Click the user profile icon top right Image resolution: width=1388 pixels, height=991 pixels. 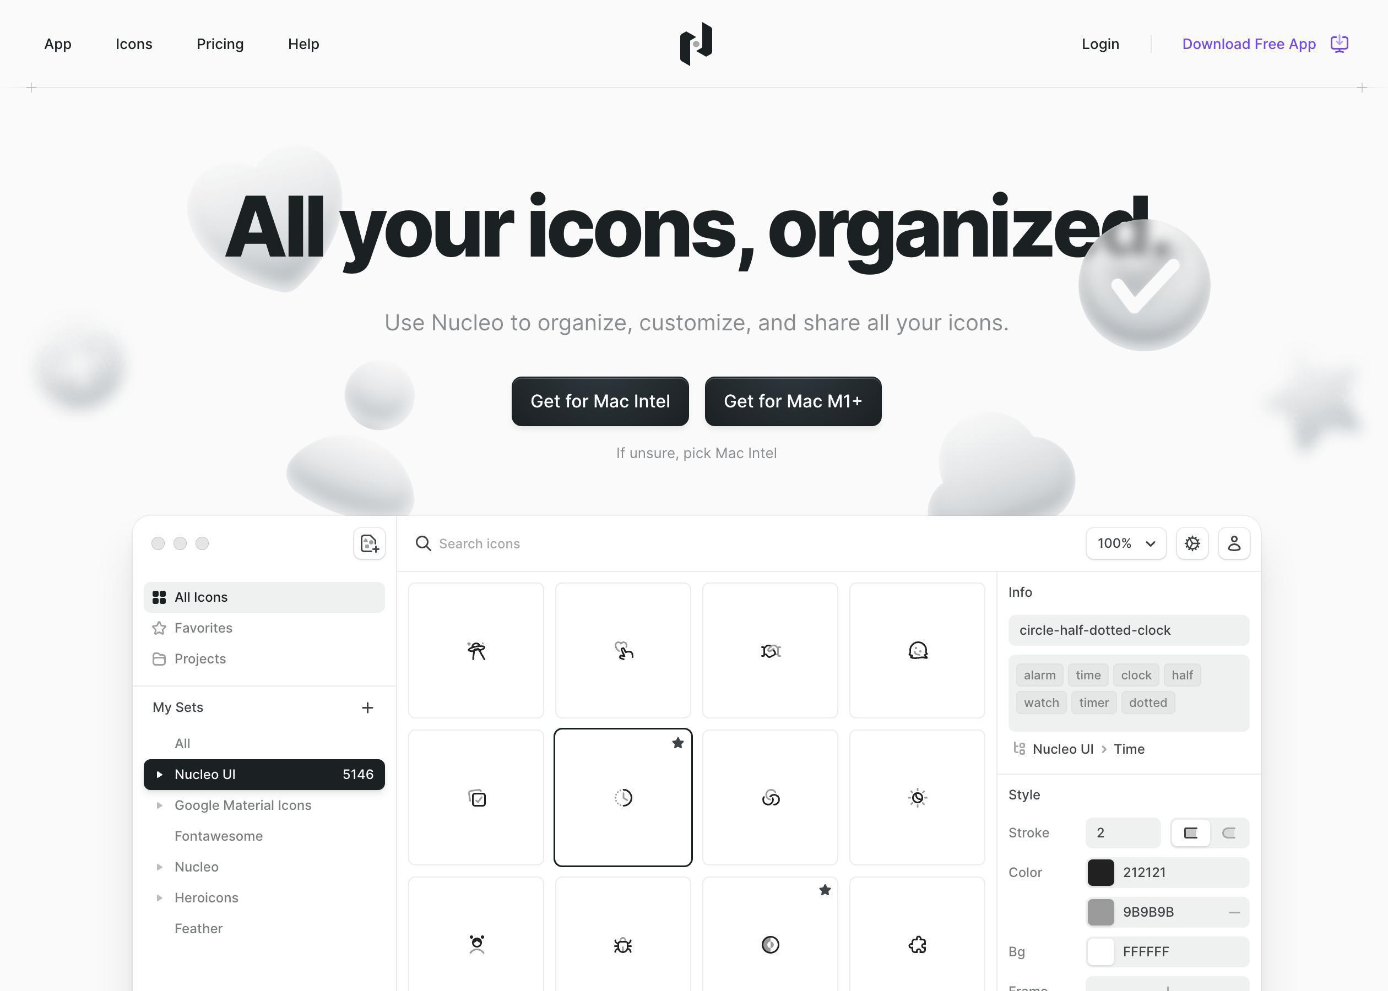1234,543
